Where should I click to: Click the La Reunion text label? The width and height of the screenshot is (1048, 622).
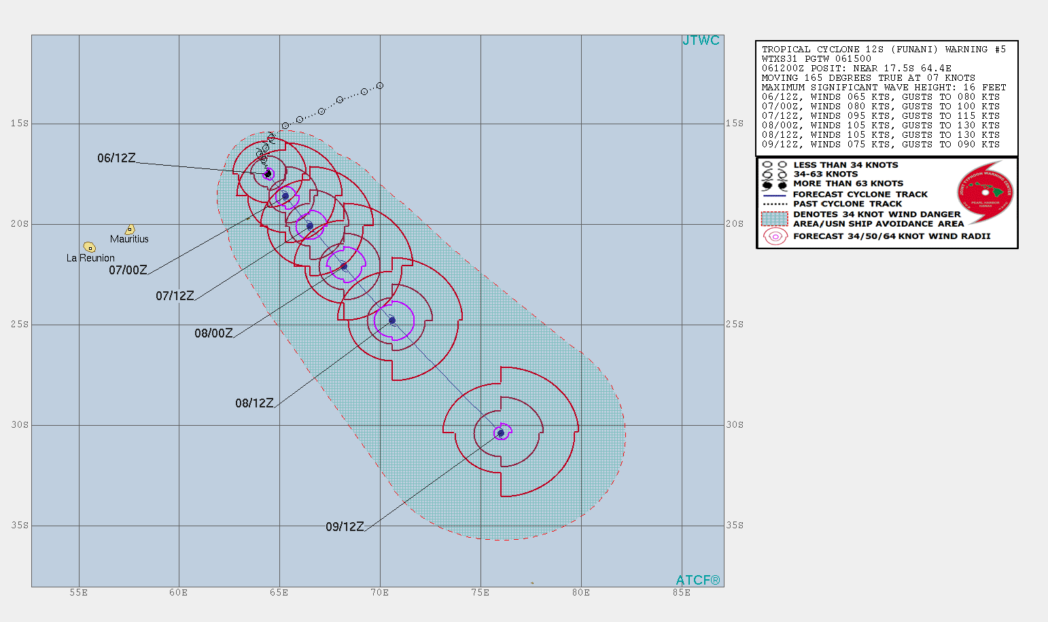(90, 258)
